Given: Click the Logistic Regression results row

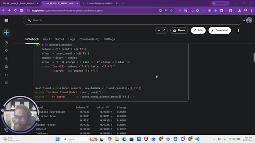Looking at the screenshot, I should [x=81, y=112].
